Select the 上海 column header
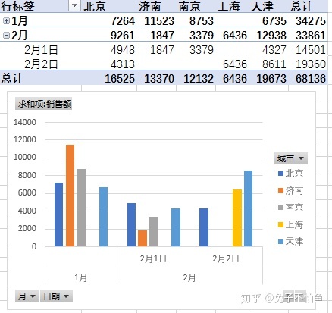This screenshot has width=332, height=313. pyautogui.click(x=229, y=6)
